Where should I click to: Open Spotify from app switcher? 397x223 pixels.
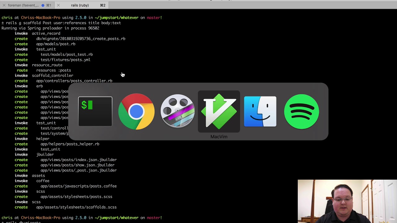(x=301, y=111)
